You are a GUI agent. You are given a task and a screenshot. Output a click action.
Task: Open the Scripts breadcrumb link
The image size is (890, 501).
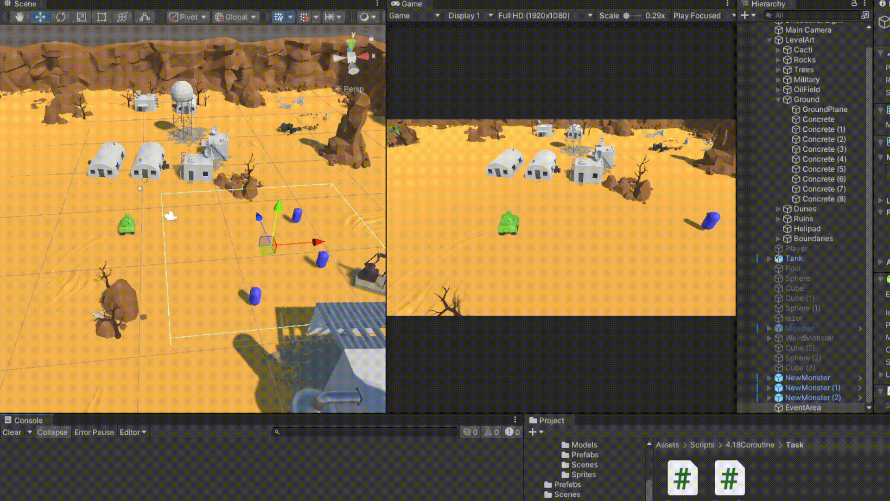click(x=702, y=445)
